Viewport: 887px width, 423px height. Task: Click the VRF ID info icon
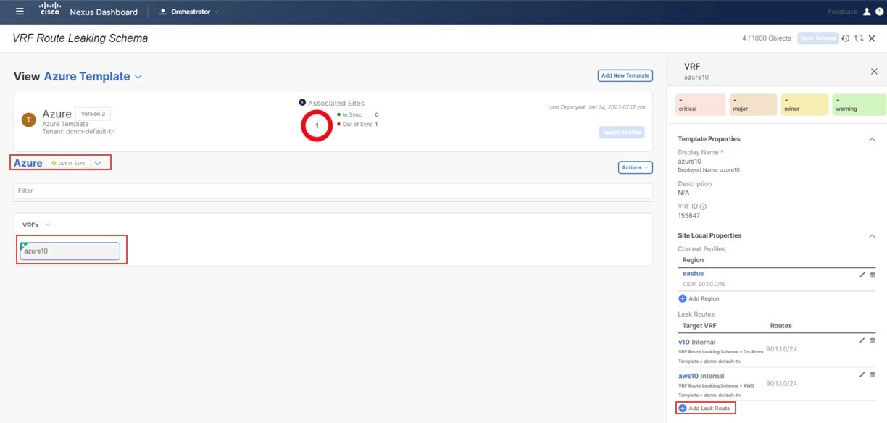pyautogui.click(x=703, y=206)
